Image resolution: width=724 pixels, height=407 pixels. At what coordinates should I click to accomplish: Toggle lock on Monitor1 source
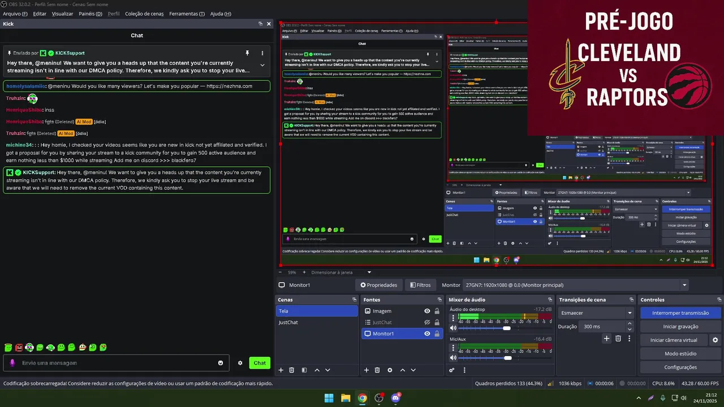[437, 334]
